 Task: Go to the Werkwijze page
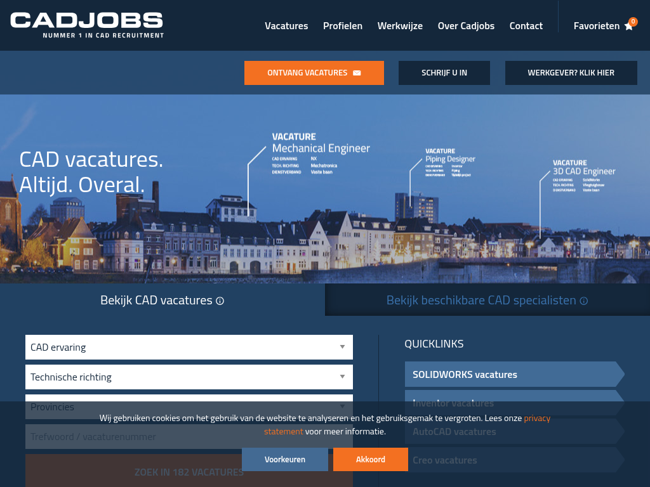click(x=400, y=26)
